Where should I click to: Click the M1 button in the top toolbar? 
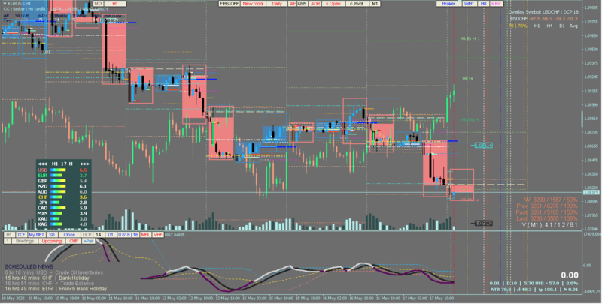click(375, 4)
